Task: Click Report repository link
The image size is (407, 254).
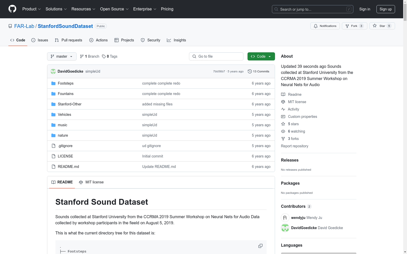Action: coord(295,146)
